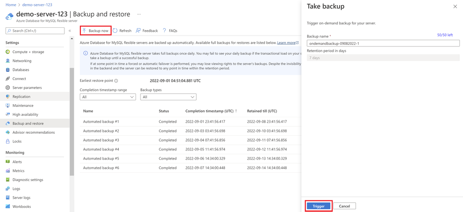This screenshot has height=212, width=463.
Task: Click retained date 2022-09-08 23:41:56.417
Action: pos(267,122)
